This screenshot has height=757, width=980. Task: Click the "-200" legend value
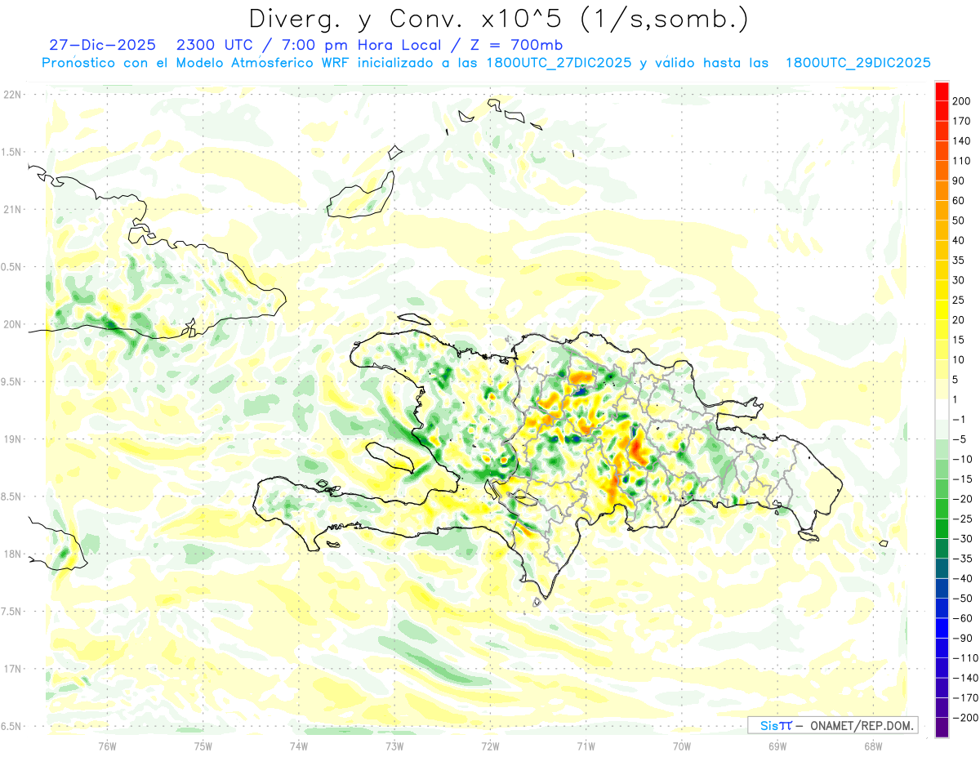(966, 718)
